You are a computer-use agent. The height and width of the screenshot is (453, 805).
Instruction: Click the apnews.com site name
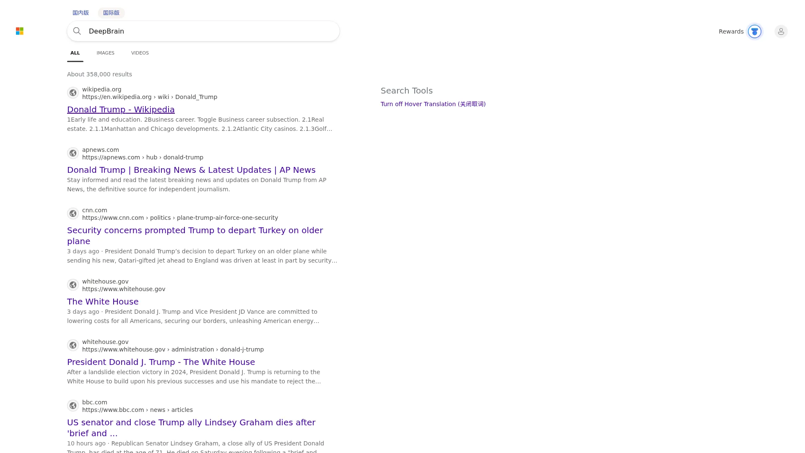tap(101, 150)
